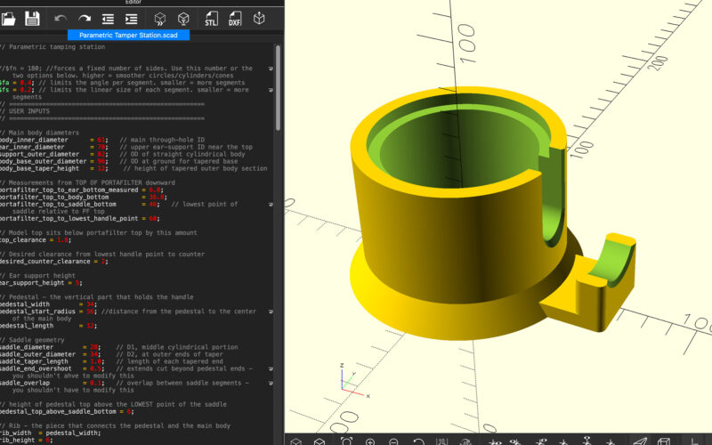Toggle the axes display icon
This screenshot has height=445, width=712.
click(x=694, y=441)
